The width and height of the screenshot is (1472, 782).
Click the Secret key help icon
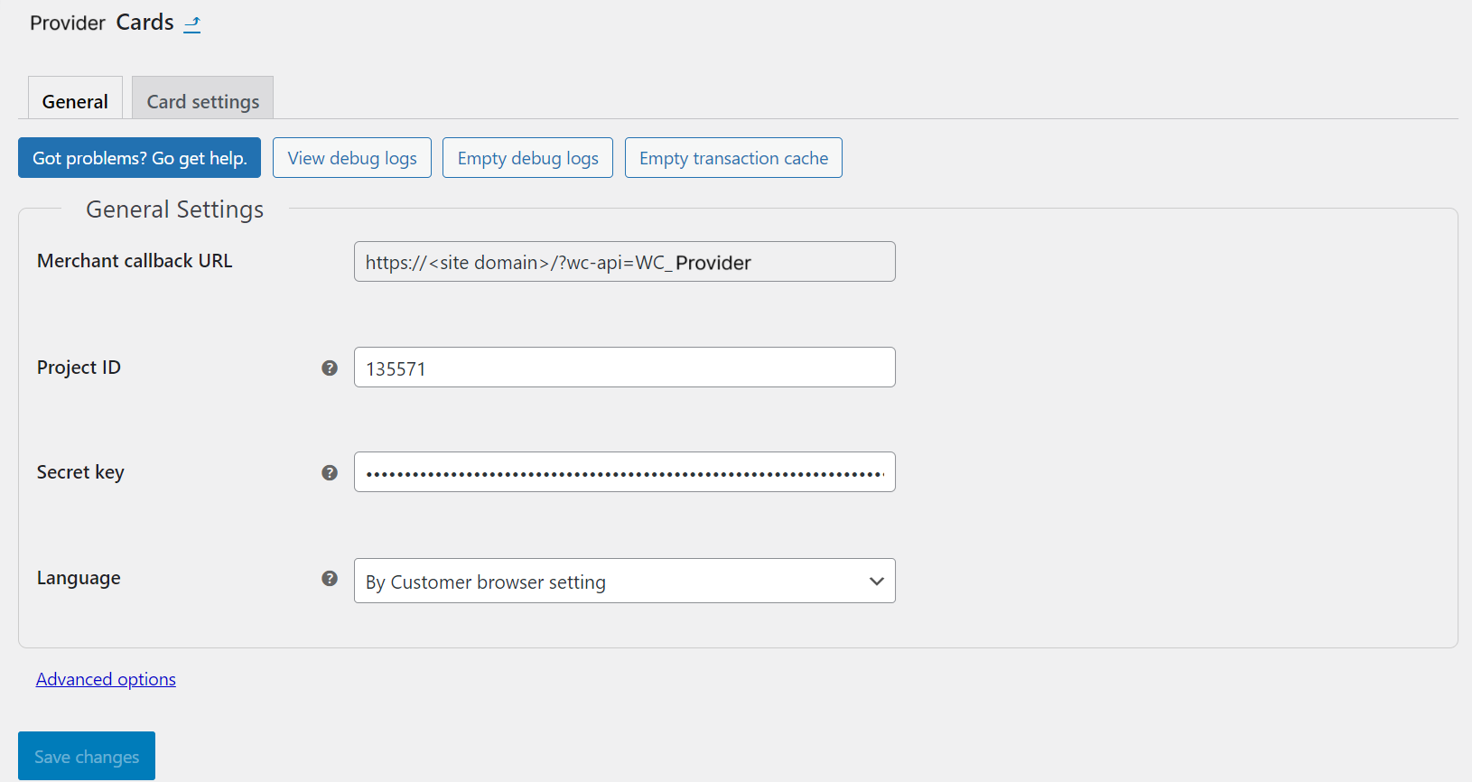pyautogui.click(x=330, y=472)
